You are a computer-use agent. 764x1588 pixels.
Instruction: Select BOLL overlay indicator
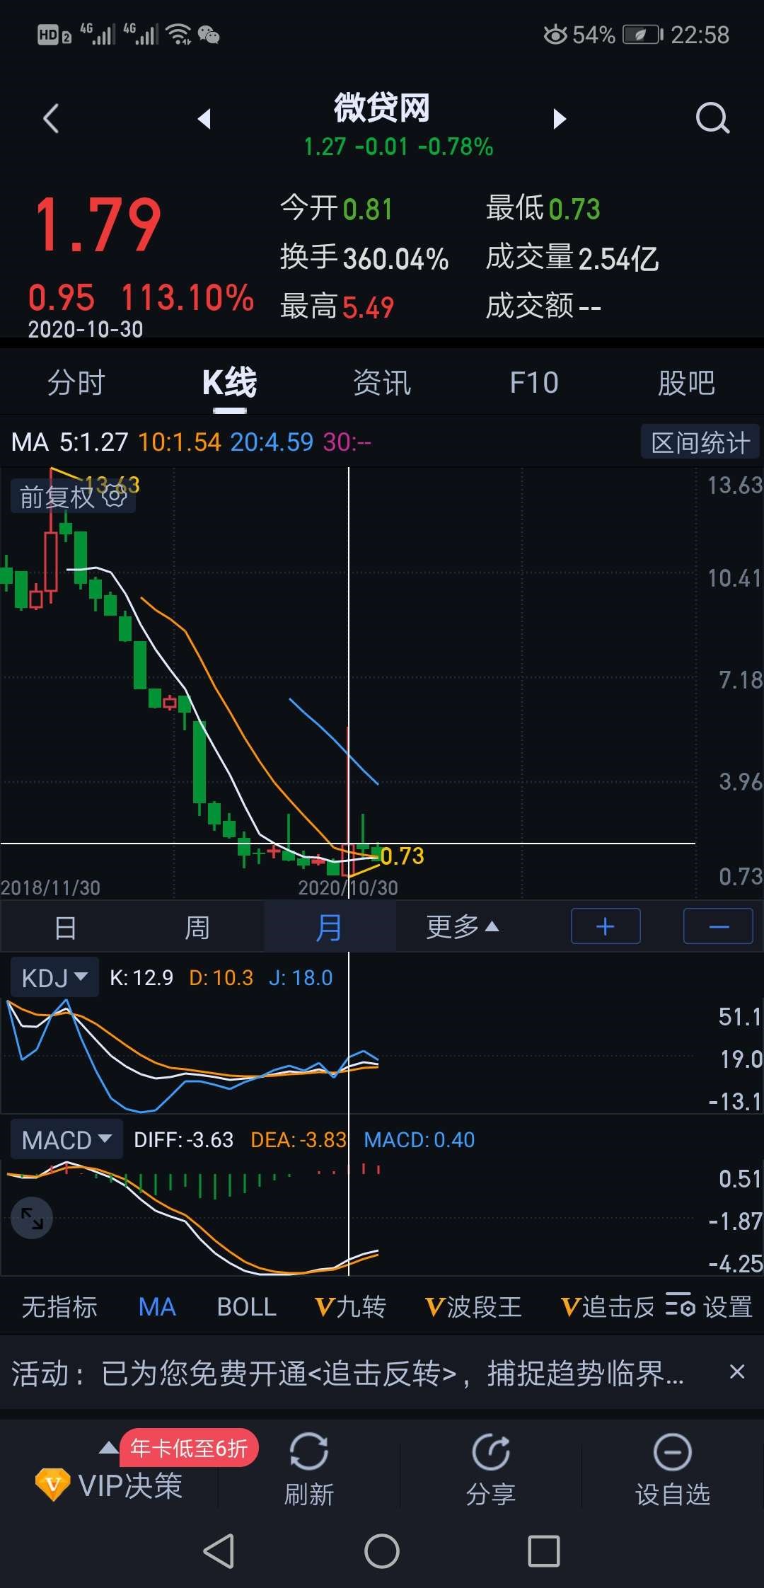click(246, 1306)
